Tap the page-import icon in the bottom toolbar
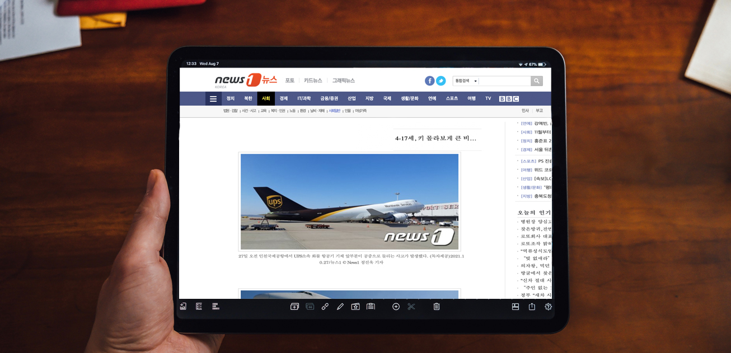Image resolution: width=731 pixels, height=353 pixels. tap(183, 307)
